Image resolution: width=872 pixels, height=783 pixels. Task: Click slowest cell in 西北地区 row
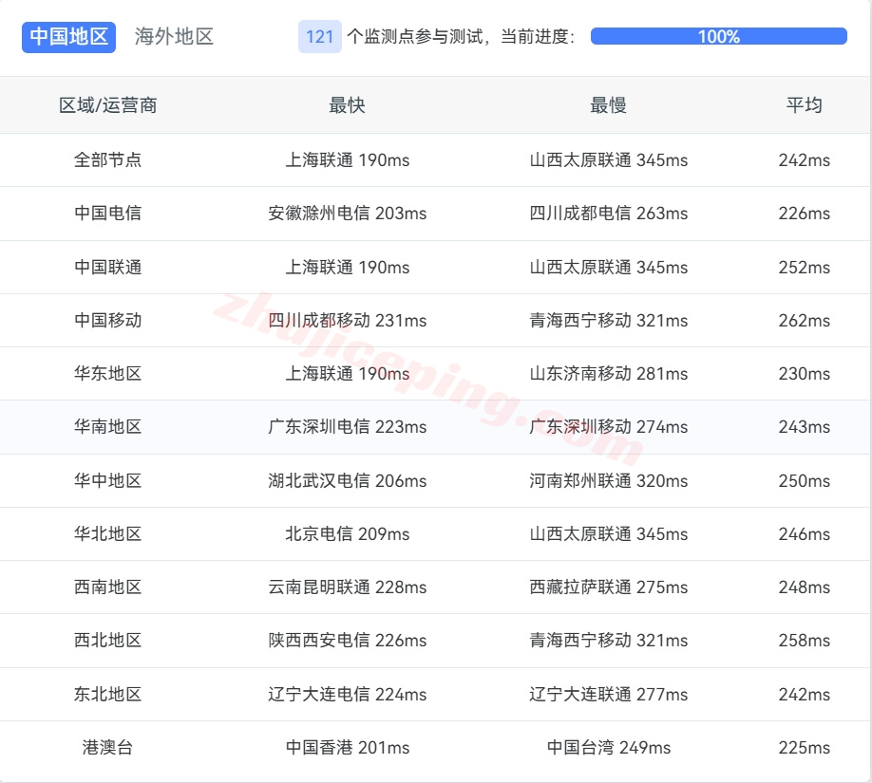click(x=608, y=641)
